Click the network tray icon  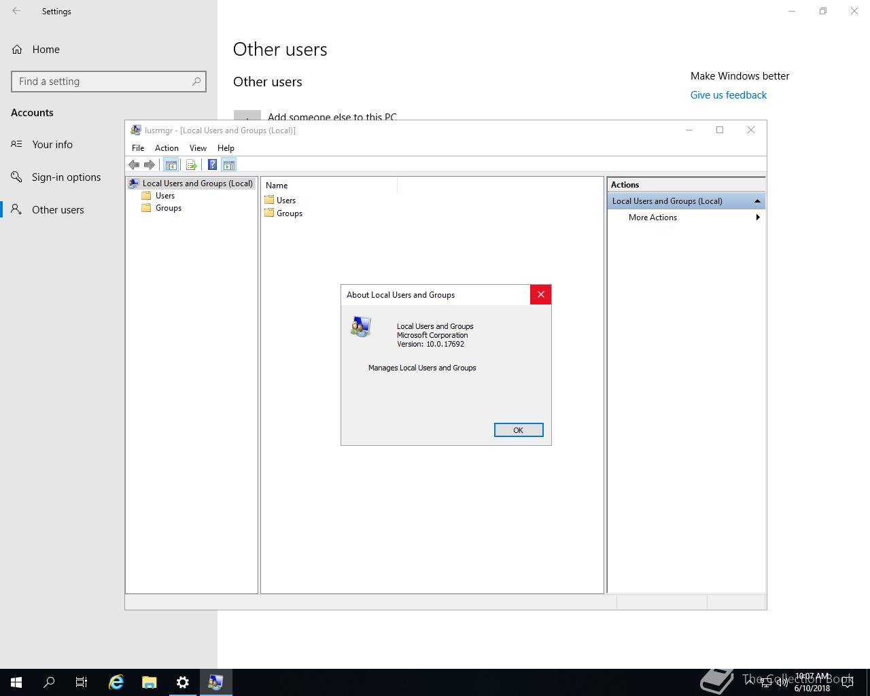pyautogui.click(x=766, y=682)
